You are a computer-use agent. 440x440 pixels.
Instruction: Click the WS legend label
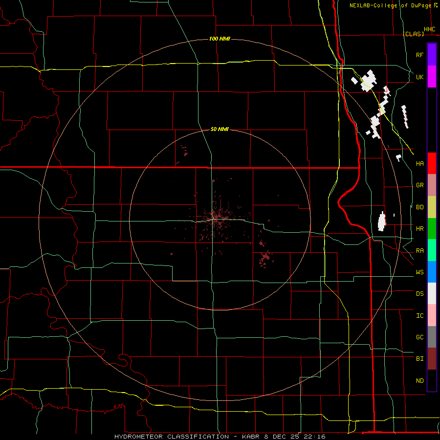(419, 272)
